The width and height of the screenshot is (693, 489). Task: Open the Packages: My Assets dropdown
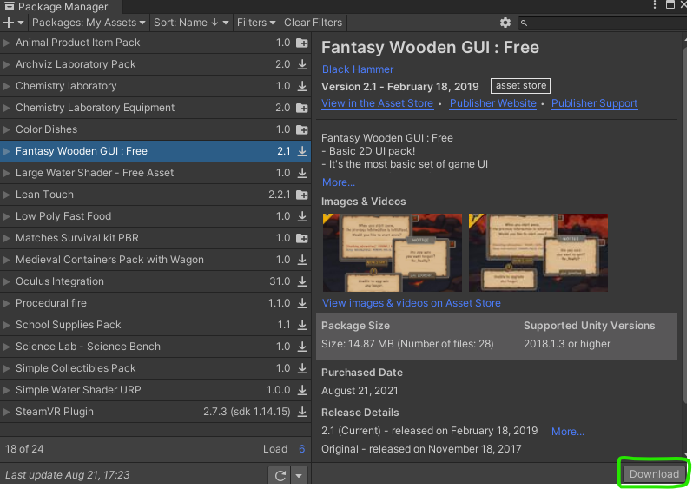tap(89, 23)
